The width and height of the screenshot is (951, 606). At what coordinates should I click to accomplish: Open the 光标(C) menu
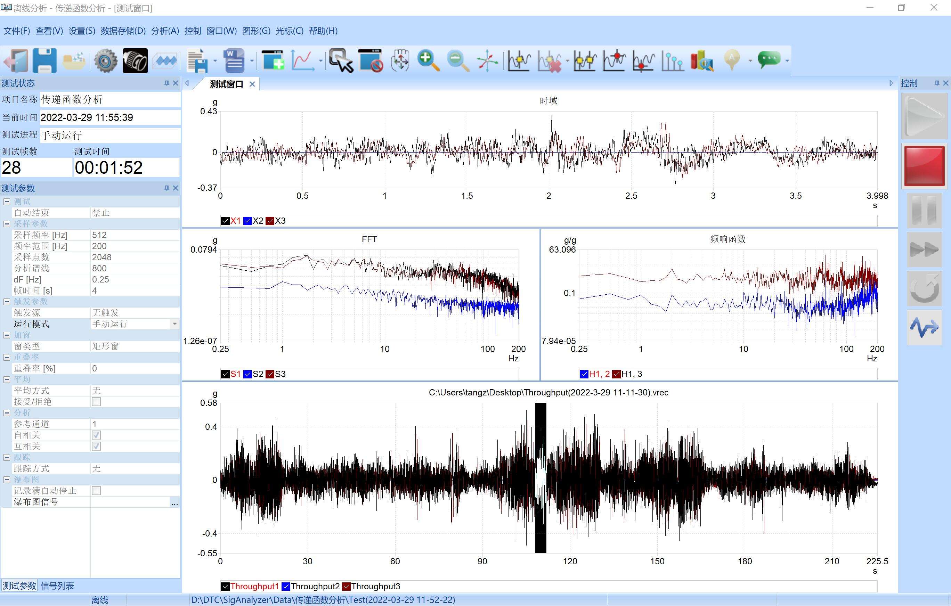click(x=290, y=31)
